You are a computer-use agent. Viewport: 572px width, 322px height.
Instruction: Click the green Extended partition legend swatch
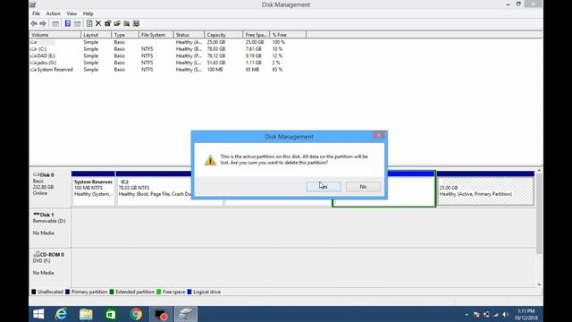[x=112, y=292]
